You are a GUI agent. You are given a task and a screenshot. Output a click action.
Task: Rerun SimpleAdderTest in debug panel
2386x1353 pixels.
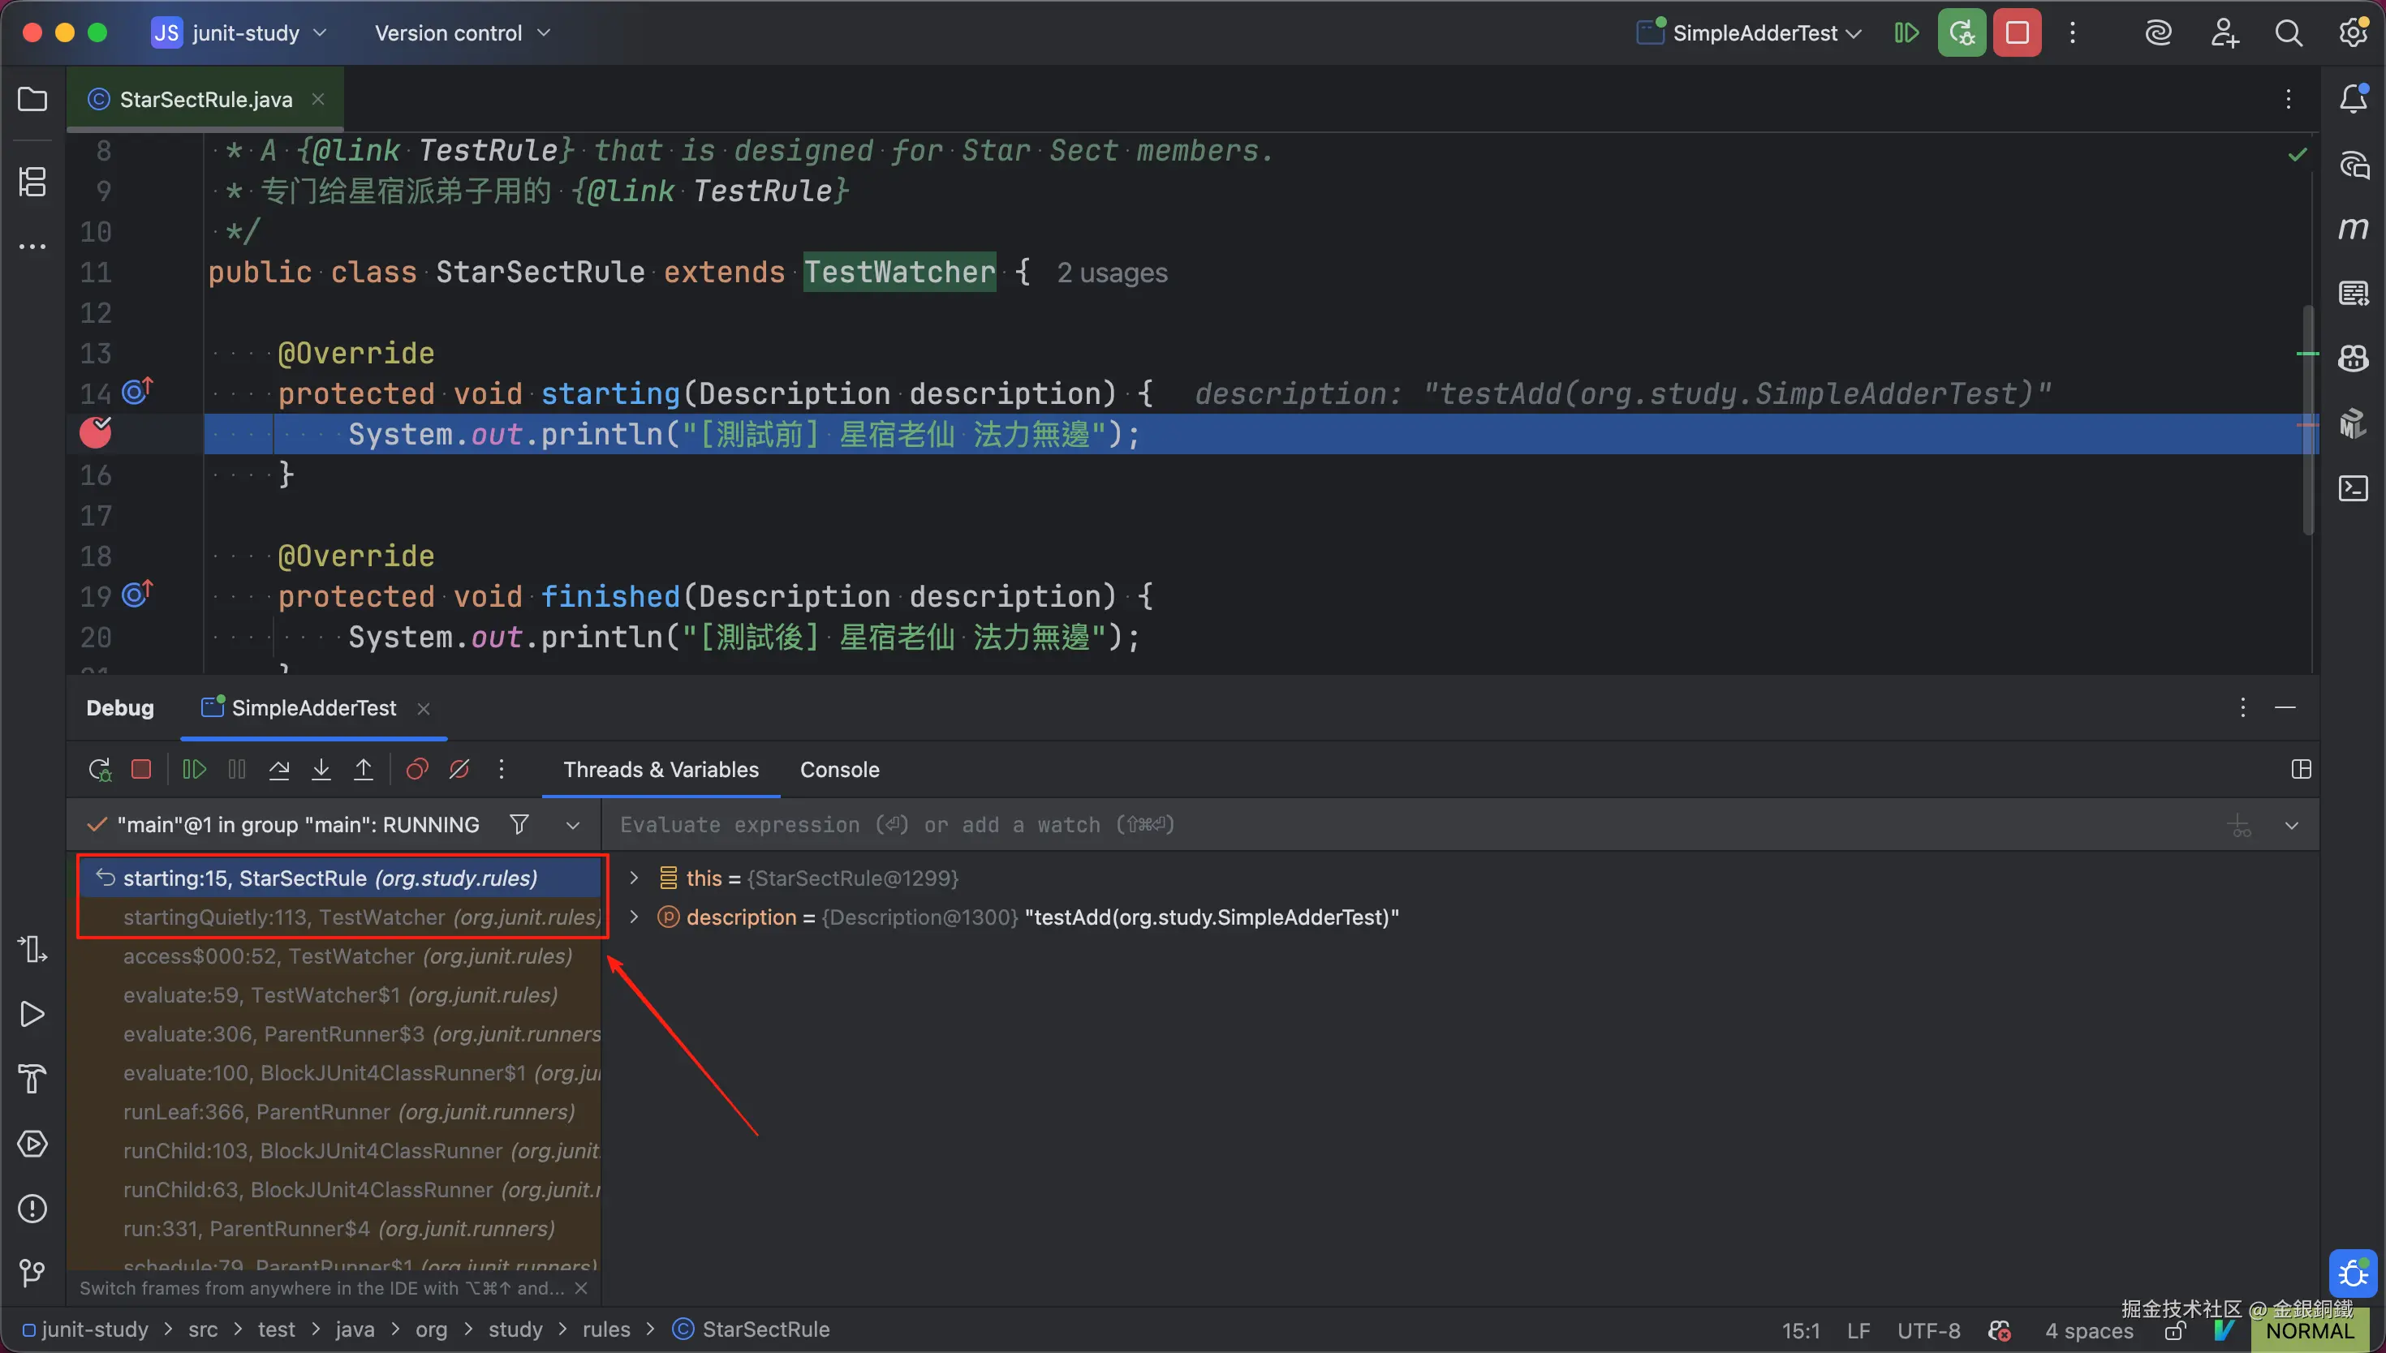coord(100,770)
